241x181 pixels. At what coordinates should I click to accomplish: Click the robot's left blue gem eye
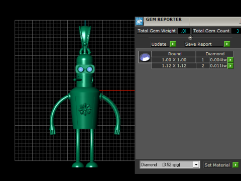(x=81, y=69)
